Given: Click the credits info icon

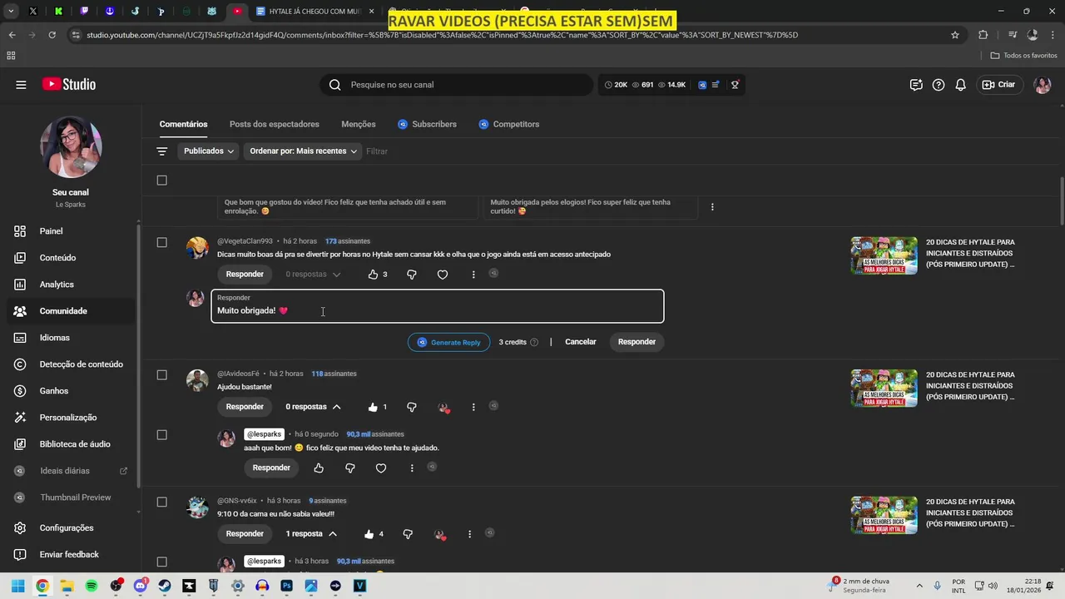Looking at the screenshot, I should click(x=534, y=342).
